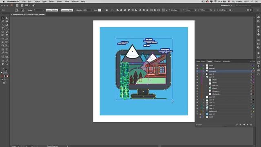The image size is (261, 147).
Task: Select the Zoom tool
Action: pos(7,64)
